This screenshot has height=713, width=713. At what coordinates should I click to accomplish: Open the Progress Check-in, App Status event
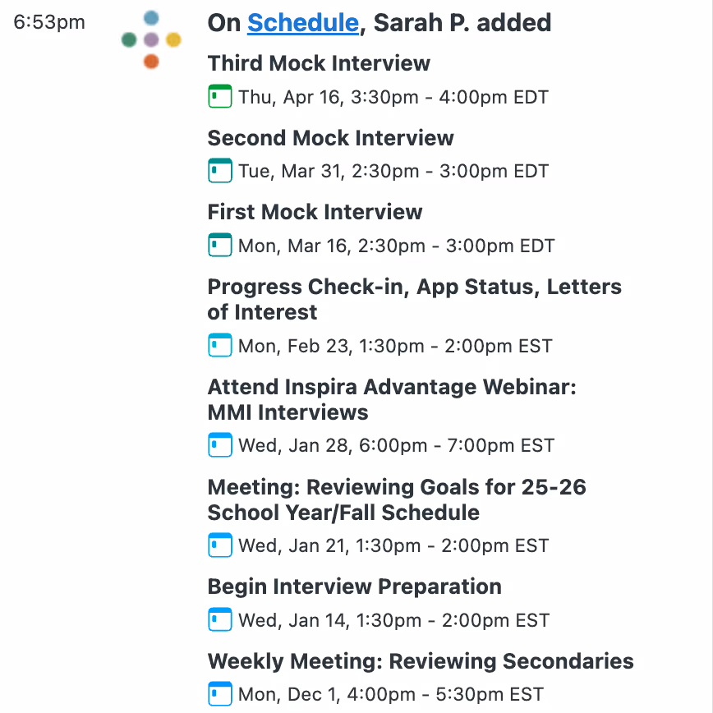(x=414, y=300)
